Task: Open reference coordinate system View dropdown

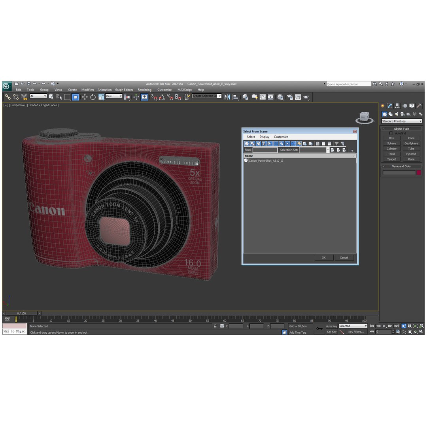Action: 114,96
